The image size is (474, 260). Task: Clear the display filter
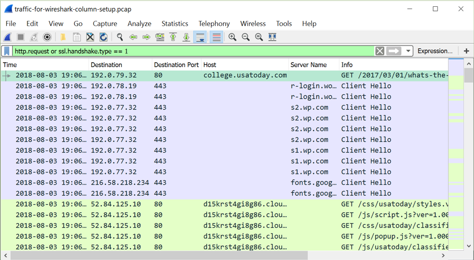point(380,51)
